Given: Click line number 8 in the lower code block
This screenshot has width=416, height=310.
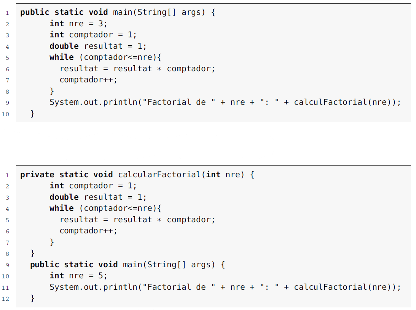Looking at the screenshot, I should (x=7, y=254).
